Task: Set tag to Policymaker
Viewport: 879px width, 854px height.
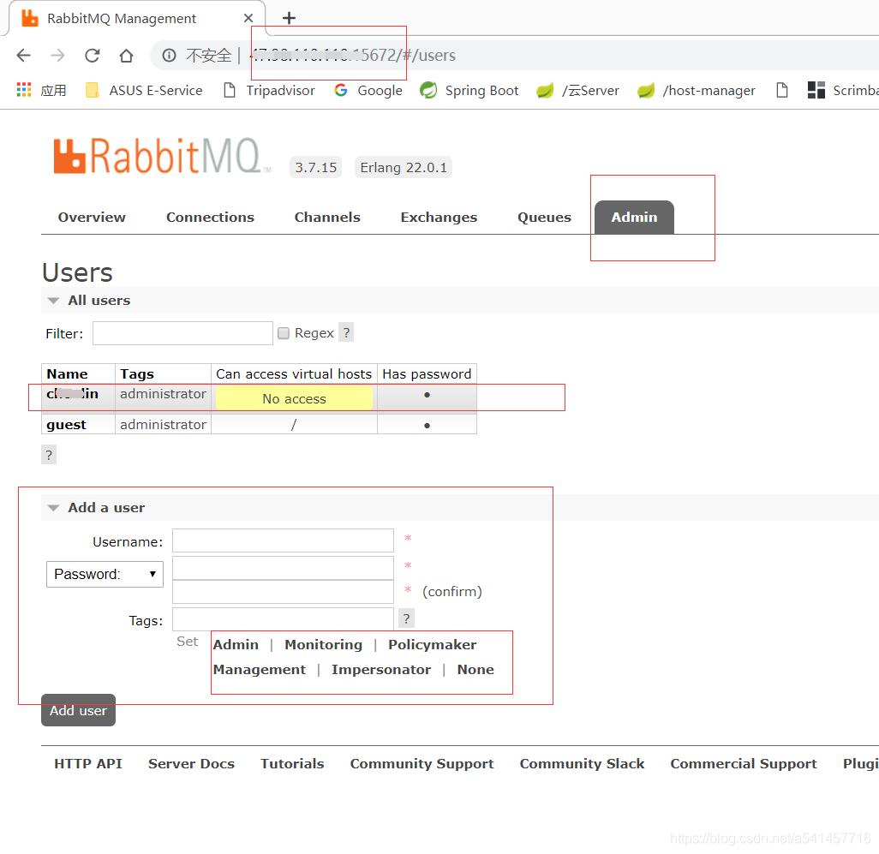Action: point(432,645)
